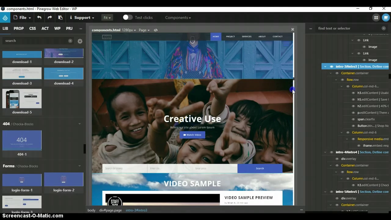Hide the intro-4#intro4 section with the eye icon
Viewport: 391px width, 220px height.
click(x=331, y=152)
